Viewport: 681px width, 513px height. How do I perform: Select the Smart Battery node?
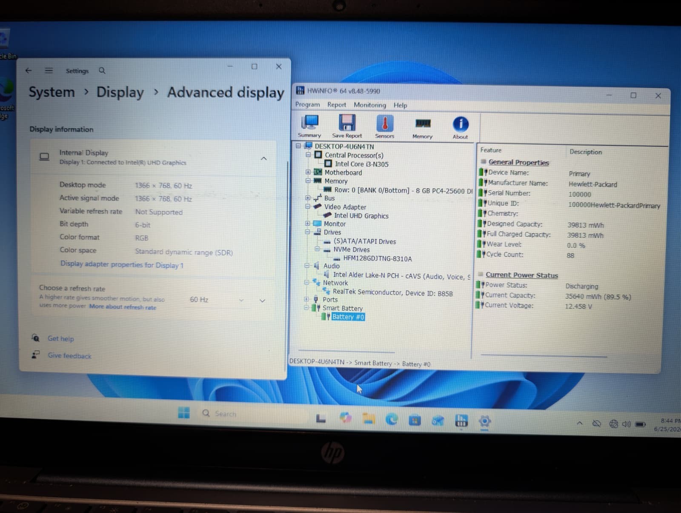[x=342, y=308]
